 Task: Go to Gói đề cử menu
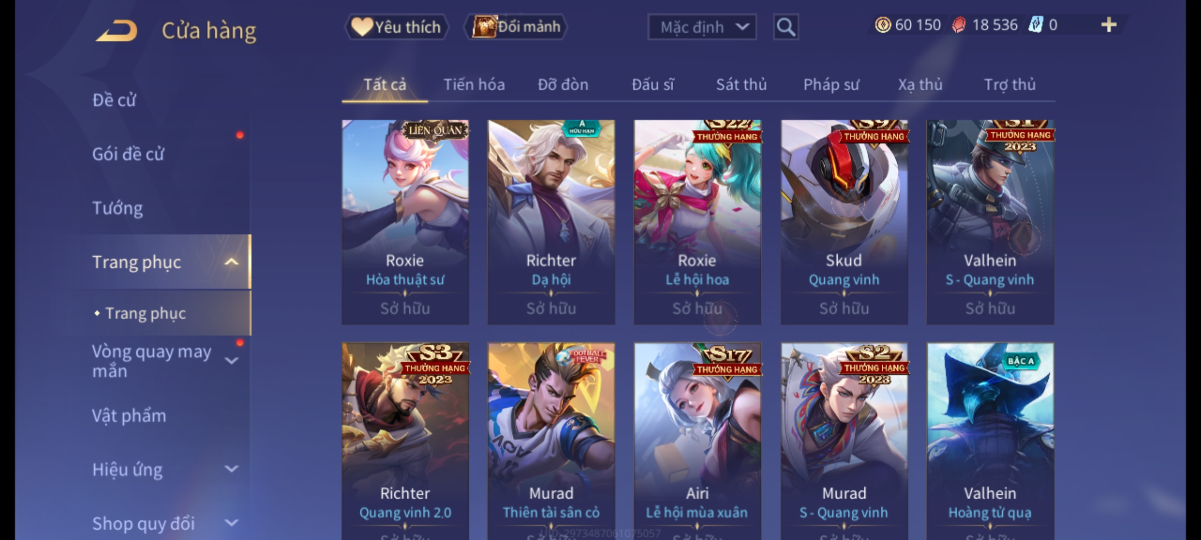(x=128, y=154)
